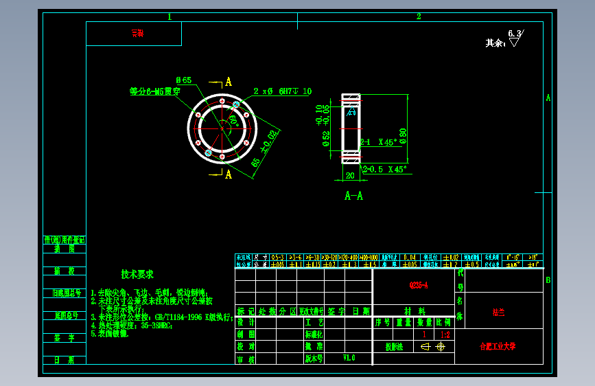
Task: Select the 标准化 cell label
Action: click(x=314, y=334)
